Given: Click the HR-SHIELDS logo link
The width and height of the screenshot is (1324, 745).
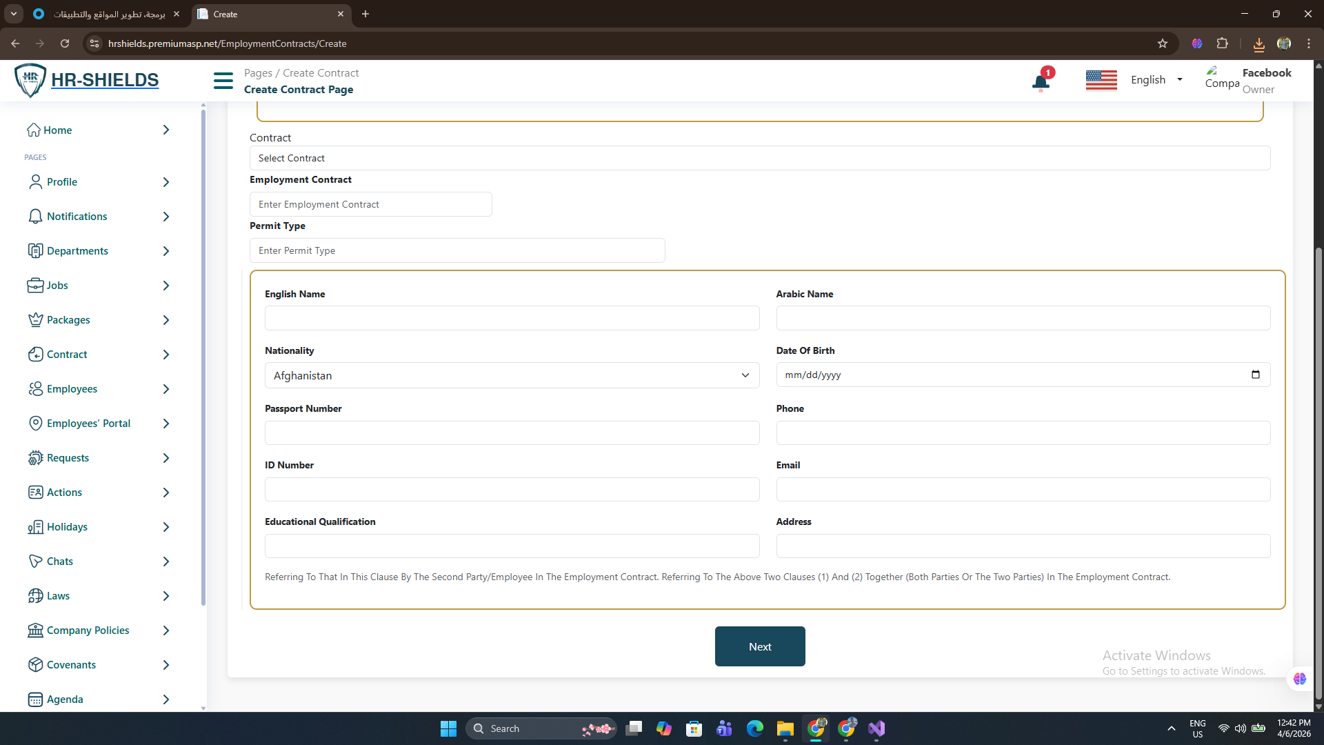Looking at the screenshot, I should tap(104, 80).
